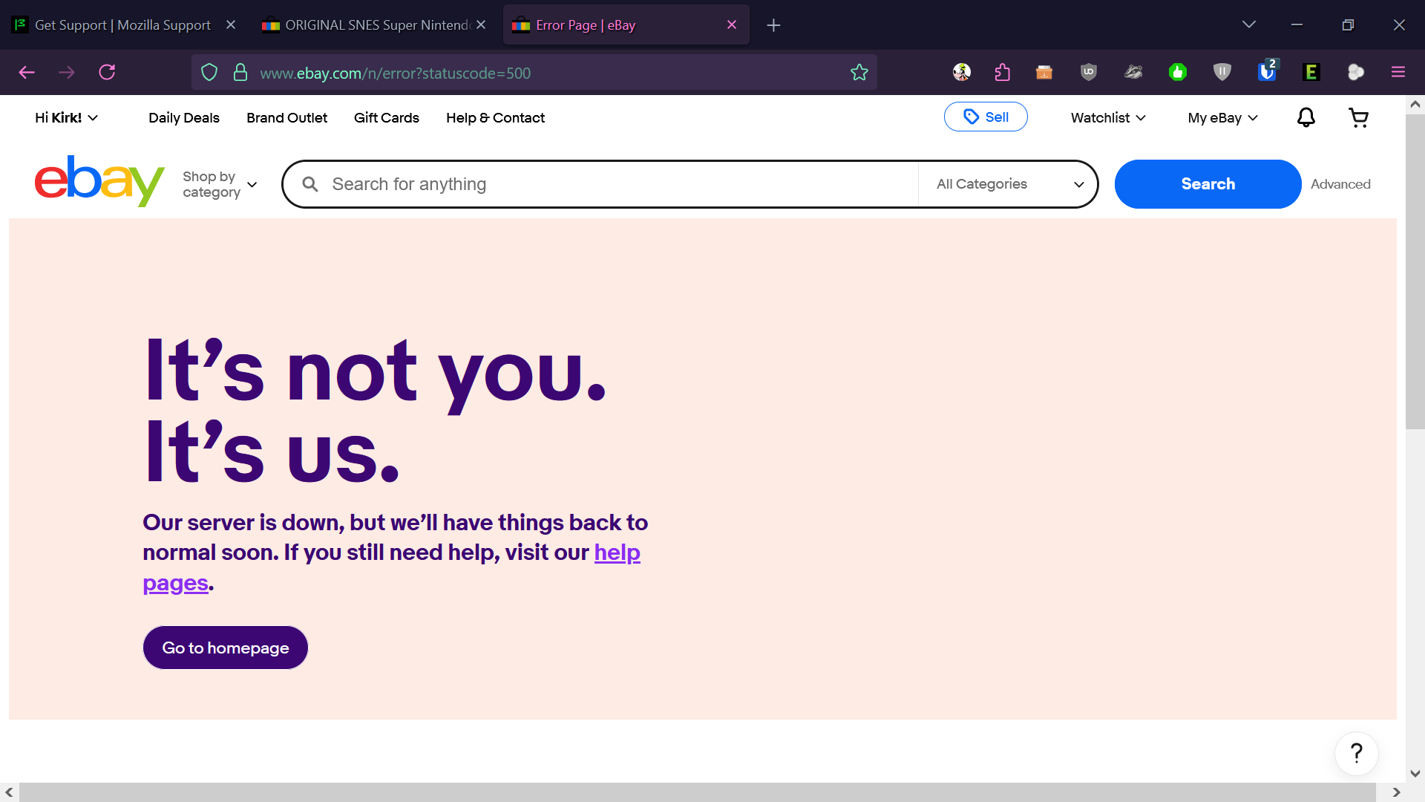
Task: Expand the My eBay menu
Action: pyautogui.click(x=1222, y=118)
